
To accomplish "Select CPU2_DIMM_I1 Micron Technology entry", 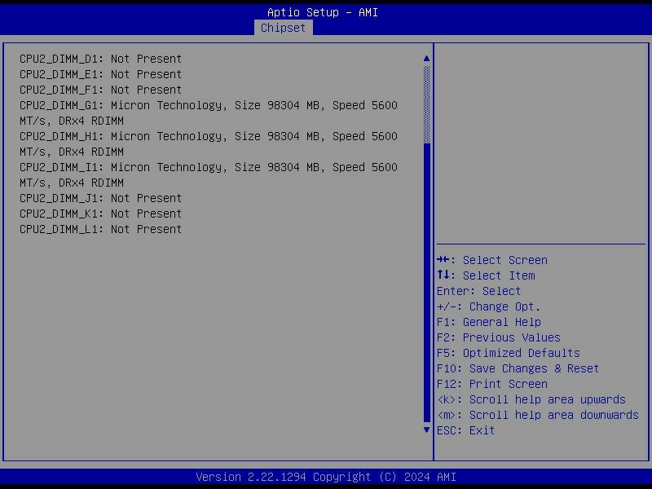I will pyautogui.click(x=209, y=175).
